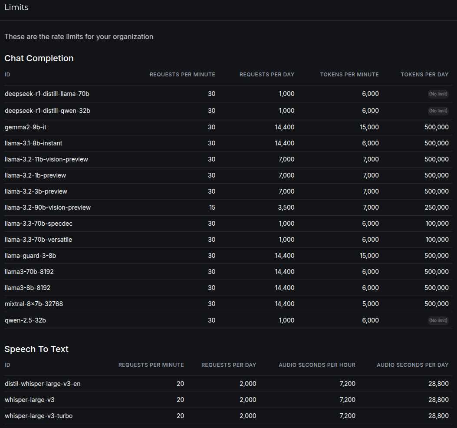Click the Chat Completion section heading

(x=39, y=58)
